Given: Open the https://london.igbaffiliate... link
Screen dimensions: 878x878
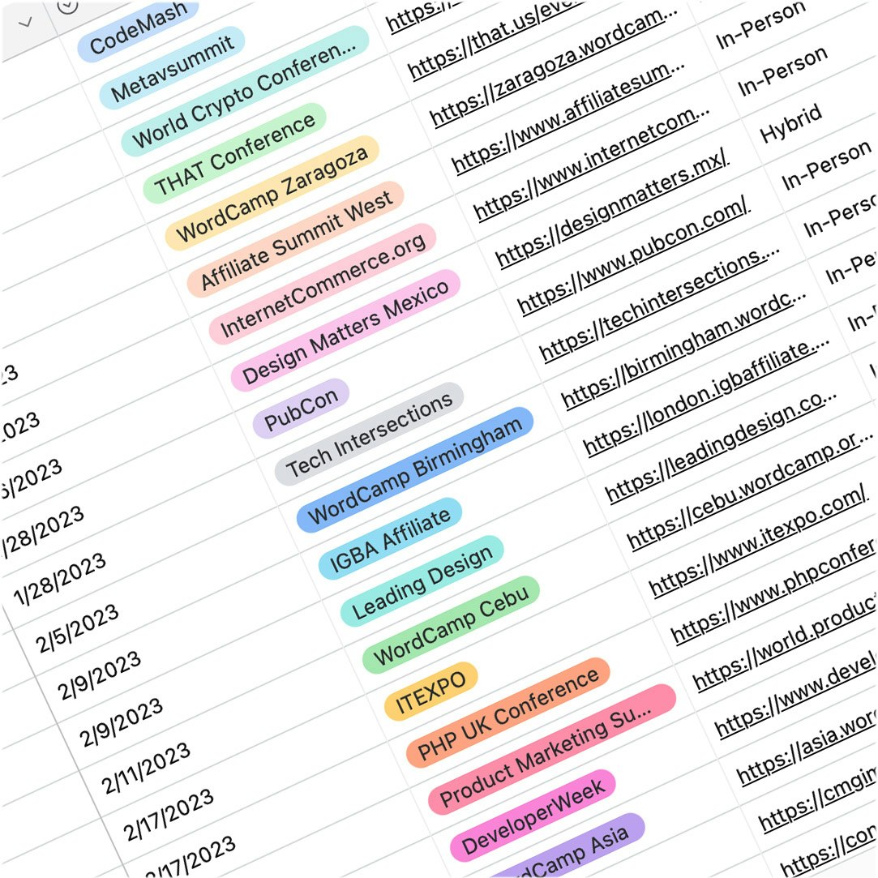Looking at the screenshot, I should 706,396.
